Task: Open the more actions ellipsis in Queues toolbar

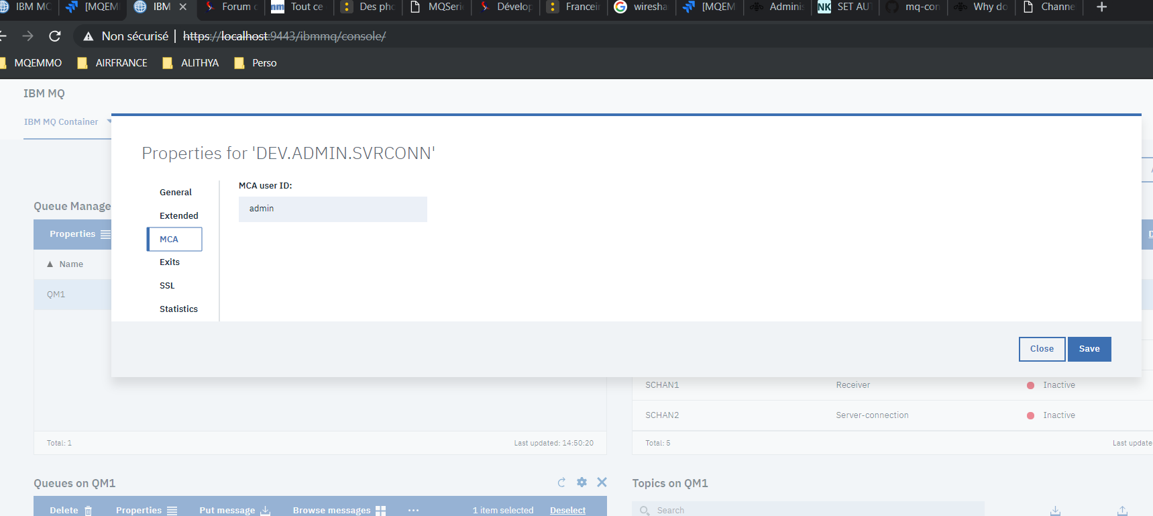Action: pyautogui.click(x=413, y=510)
